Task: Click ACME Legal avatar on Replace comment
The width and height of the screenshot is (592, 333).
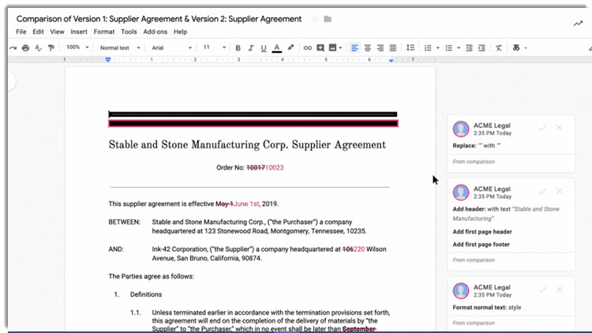Action: (x=461, y=129)
